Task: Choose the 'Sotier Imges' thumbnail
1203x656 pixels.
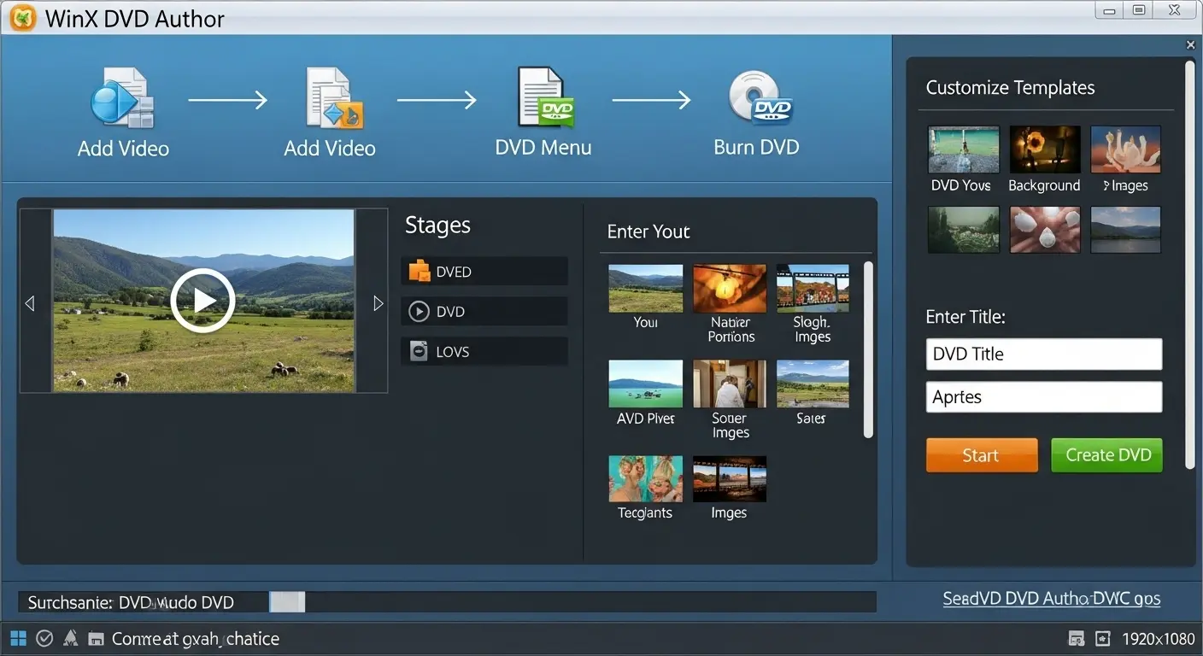Action: coord(730,384)
